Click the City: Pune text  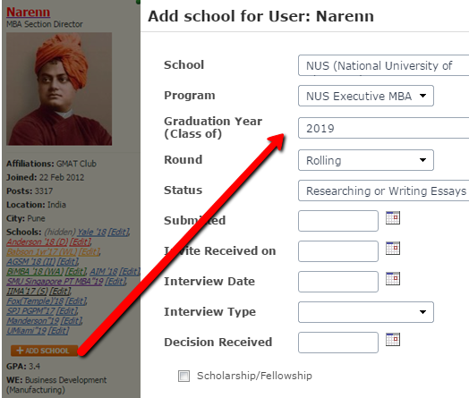[x=26, y=218]
